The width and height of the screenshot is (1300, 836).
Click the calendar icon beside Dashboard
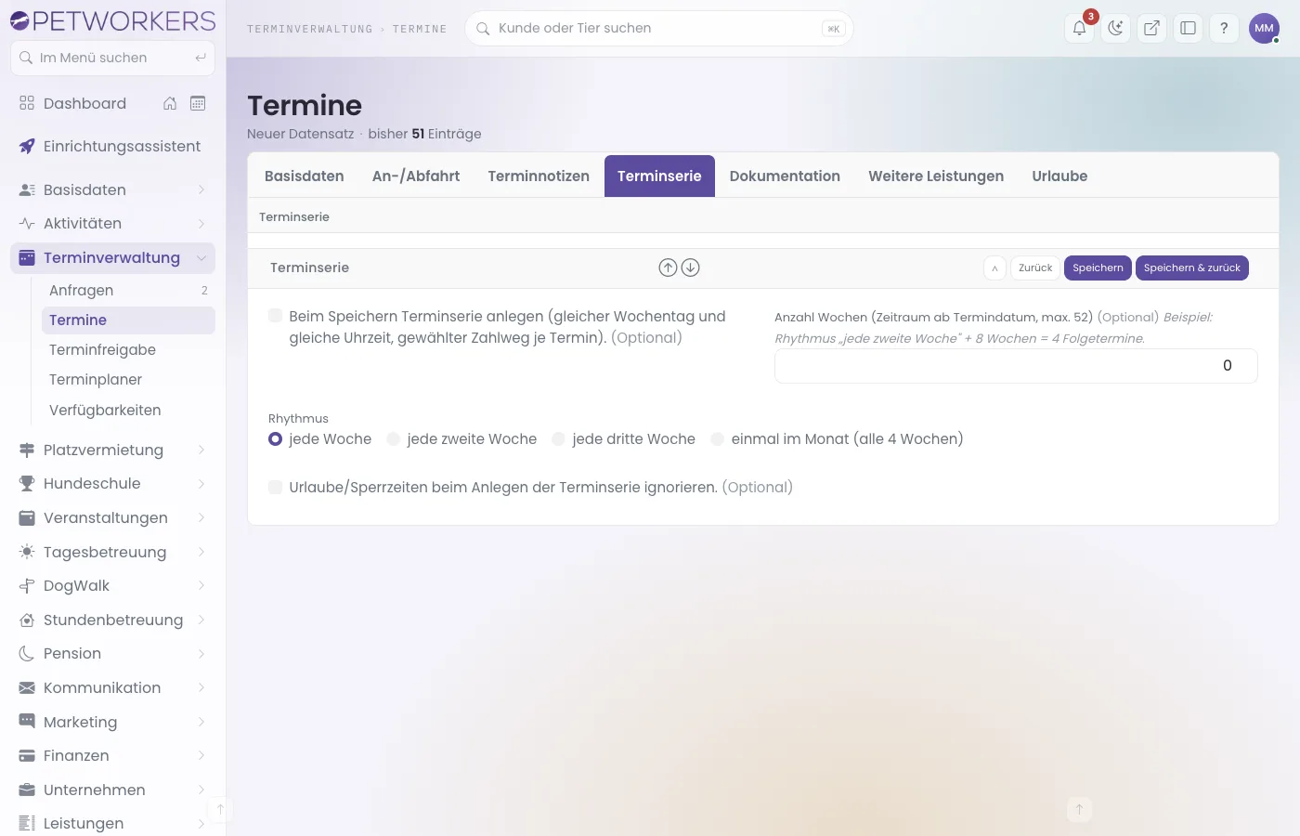pyautogui.click(x=198, y=103)
